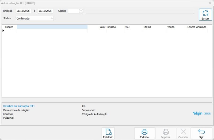214x140 pixels.
Task: Sort by the Cliente column header
Action: tap(9, 27)
